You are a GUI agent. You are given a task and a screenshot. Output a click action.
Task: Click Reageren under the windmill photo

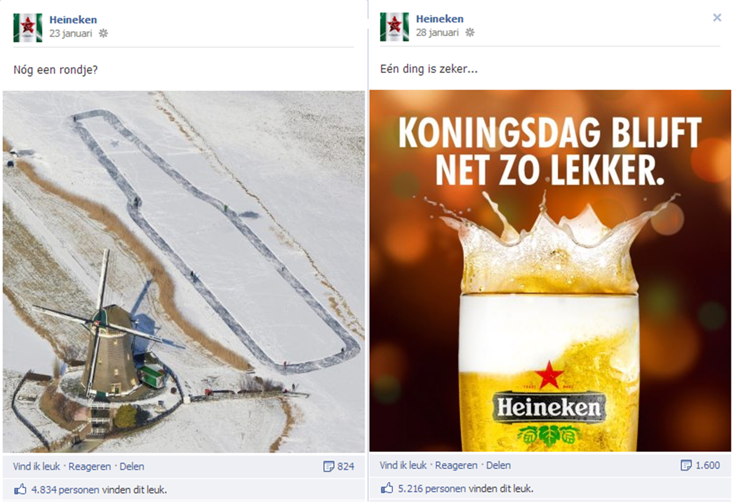(x=90, y=466)
